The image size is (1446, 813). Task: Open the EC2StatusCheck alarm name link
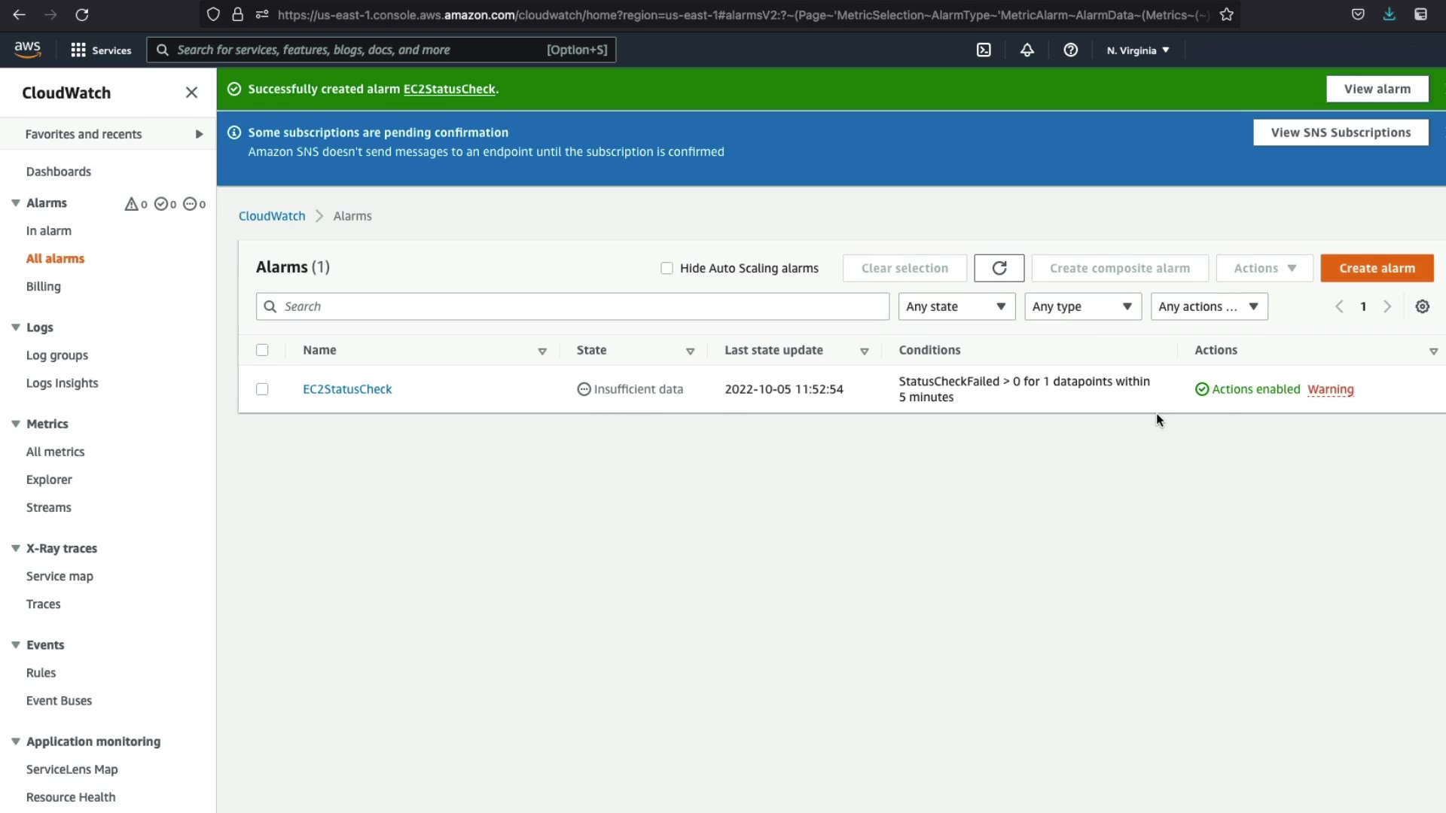coord(347,389)
